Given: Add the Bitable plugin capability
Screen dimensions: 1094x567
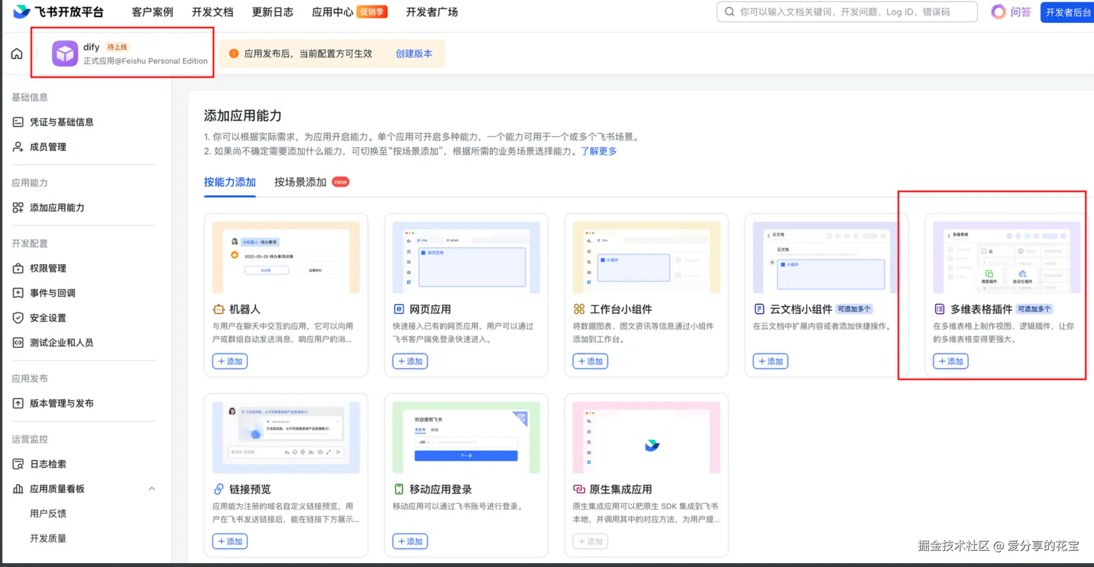Looking at the screenshot, I should [951, 361].
